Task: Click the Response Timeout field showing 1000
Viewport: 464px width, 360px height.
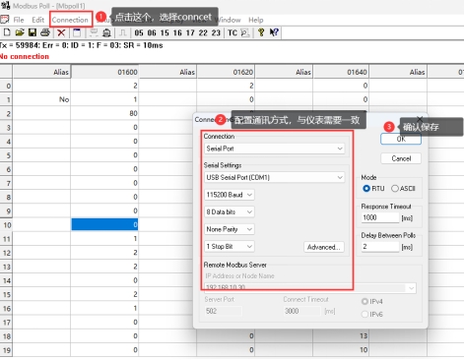Action: [380, 217]
